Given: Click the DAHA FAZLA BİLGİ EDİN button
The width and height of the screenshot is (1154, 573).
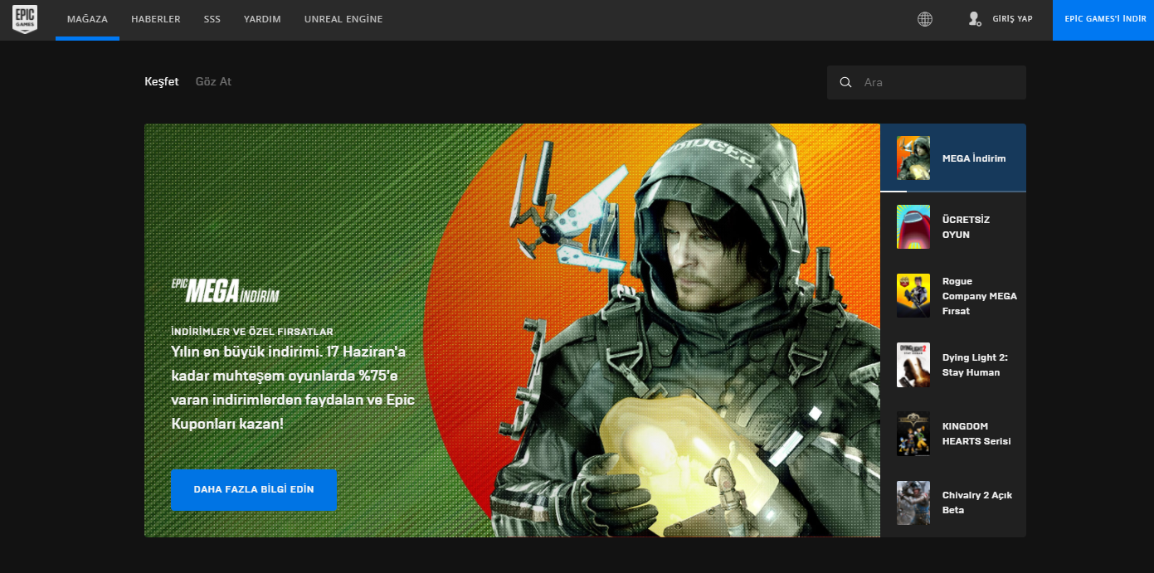Looking at the screenshot, I should coord(253,490).
